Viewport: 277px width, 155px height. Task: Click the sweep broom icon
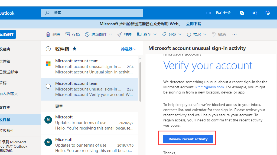tap(120, 34)
